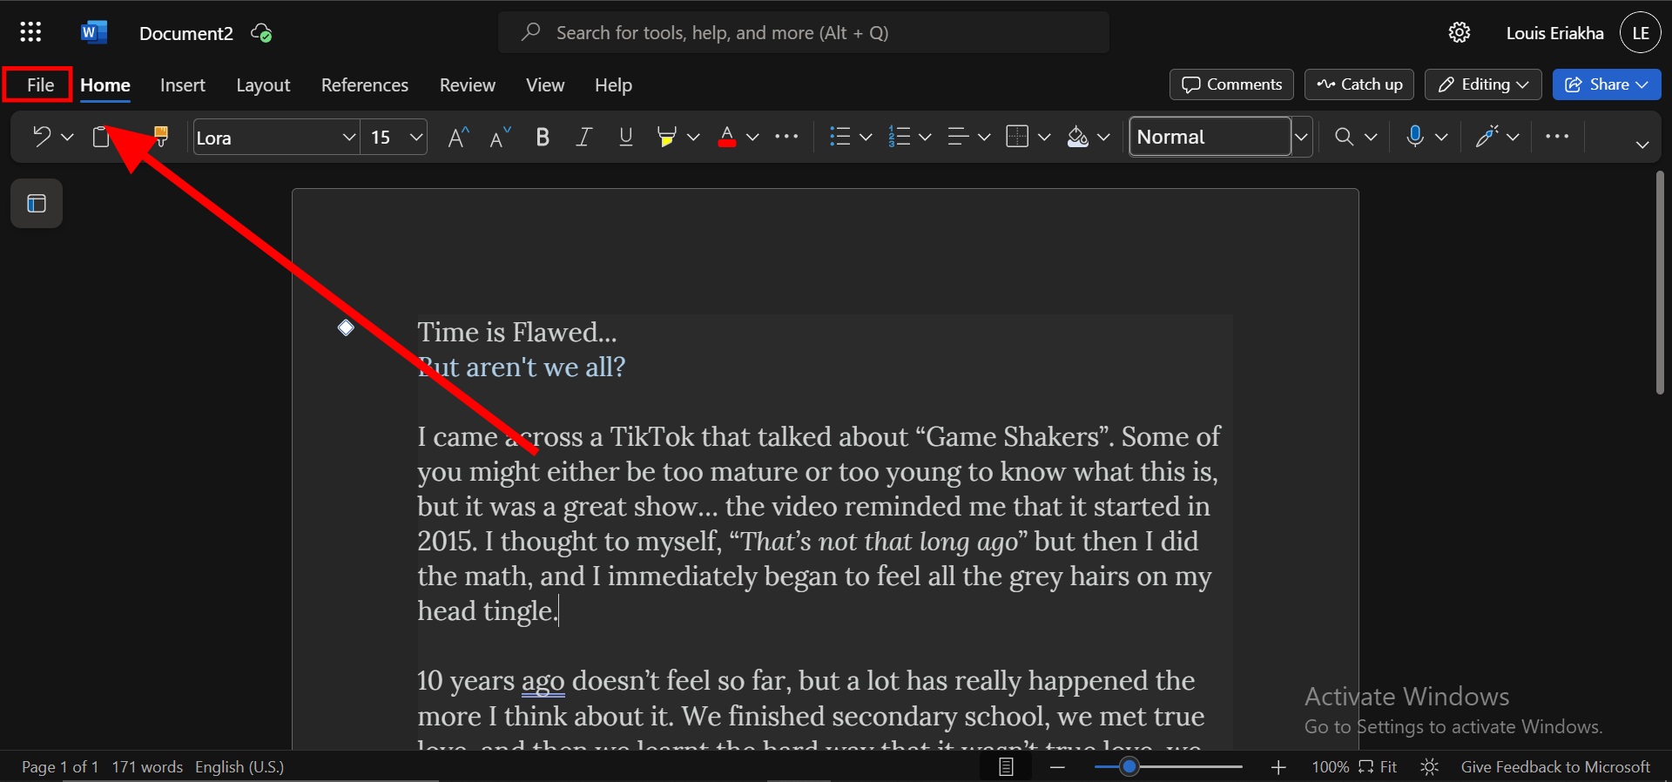The width and height of the screenshot is (1672, 782).
Task: Expand the Normal styles gallery
Action: coord(1301,138)
